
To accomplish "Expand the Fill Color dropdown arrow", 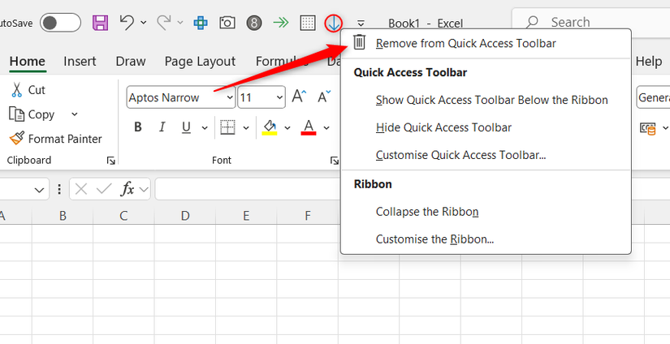I will [287, 127].
